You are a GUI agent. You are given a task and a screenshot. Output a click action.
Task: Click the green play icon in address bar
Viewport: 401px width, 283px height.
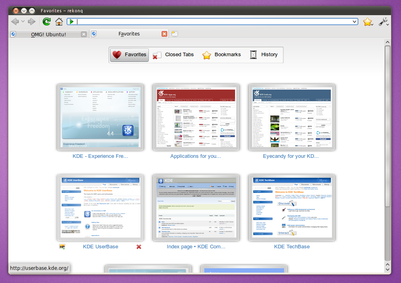pos(71,22)
